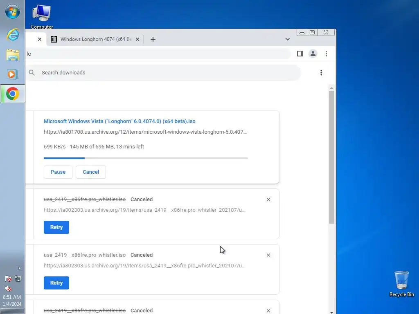The image size is (419, 314).
Task: Retry the first canceled whistler.iso download
Action: [56, 227]
